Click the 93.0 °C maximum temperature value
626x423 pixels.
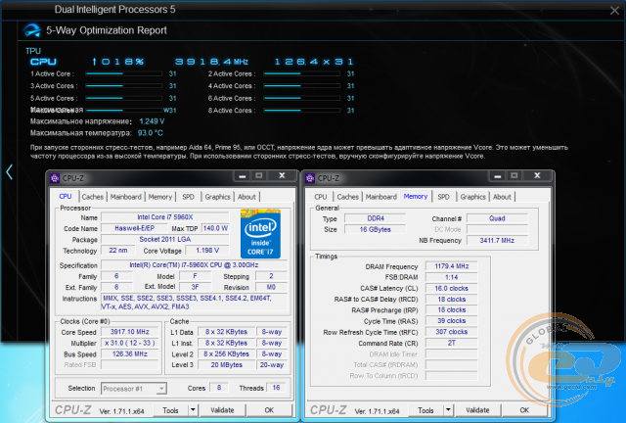coord(150,133)
